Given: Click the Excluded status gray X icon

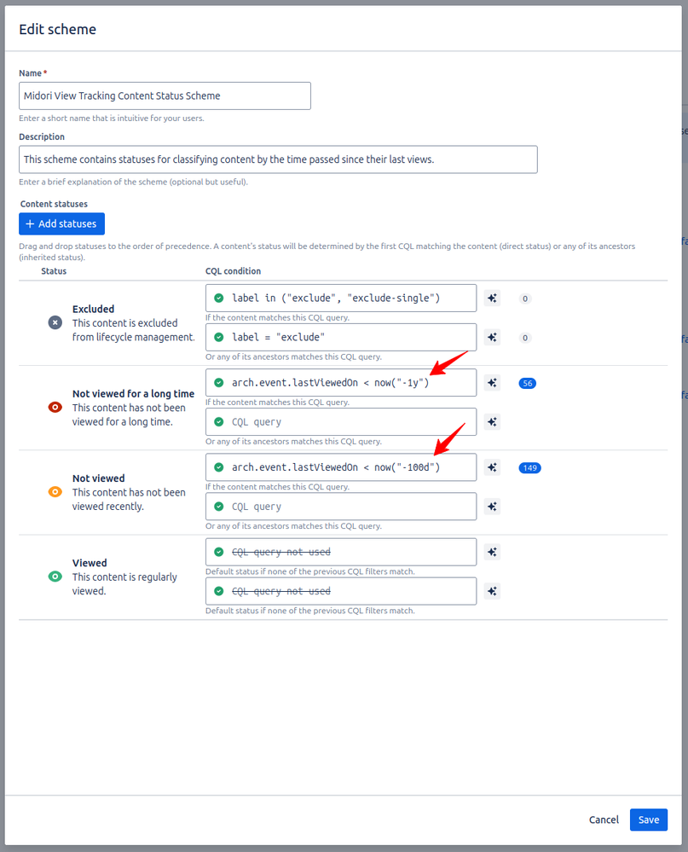Looking at the screenshot, I should pyautogui.click(x=55, y=322).
